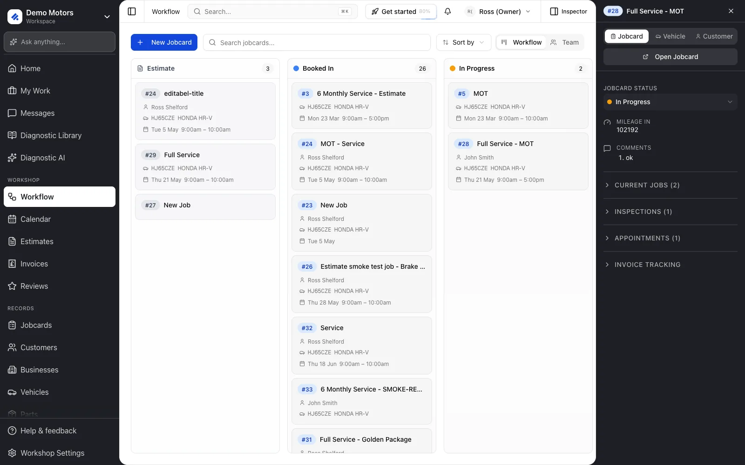Click the Search jobcards field
745x465 pixels.
[317, 42]
